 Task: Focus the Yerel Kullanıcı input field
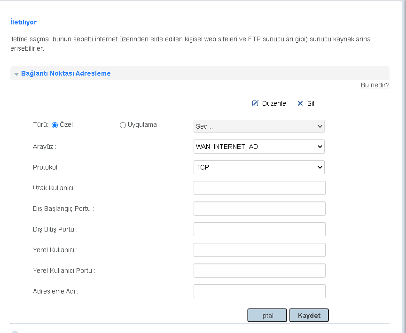pyautogui.click(x=259, y=250)
